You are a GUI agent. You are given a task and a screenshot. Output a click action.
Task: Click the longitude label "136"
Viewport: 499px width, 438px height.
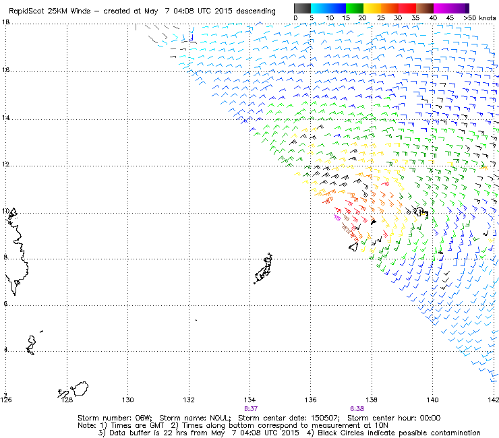(311, 400)
